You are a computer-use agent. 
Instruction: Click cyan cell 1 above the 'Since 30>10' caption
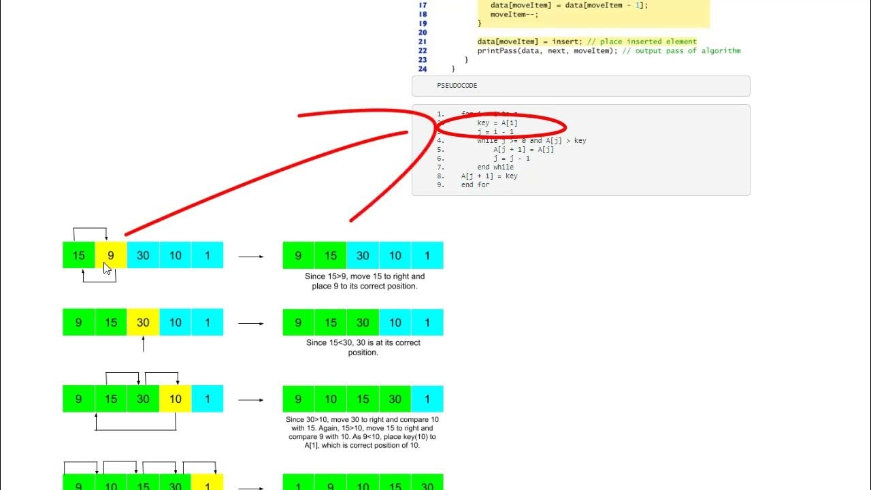(x=427, y=399)
